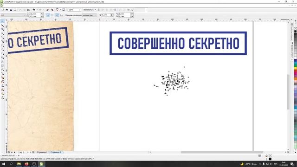Click the page width input field
The height and width of the screenshot is (167, 297).
tap(35, 14)
